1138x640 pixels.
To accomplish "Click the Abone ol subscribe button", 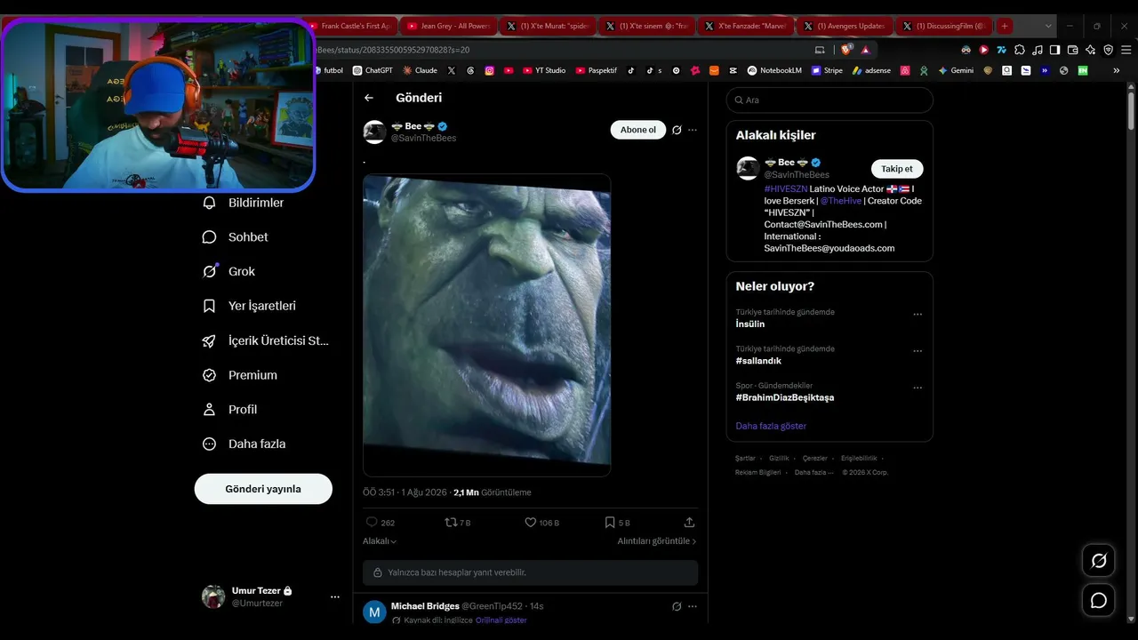I will 638,130.
